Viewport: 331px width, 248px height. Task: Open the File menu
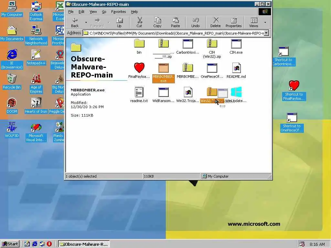point(71,12)
